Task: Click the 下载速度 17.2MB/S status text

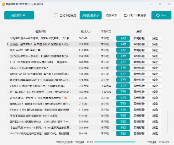Action: point(158,142)
